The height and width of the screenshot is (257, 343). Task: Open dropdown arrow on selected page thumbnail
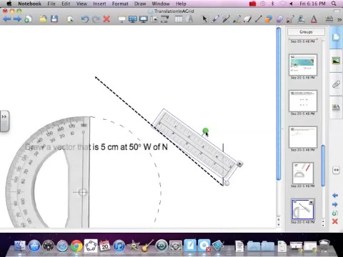[311, 203]
